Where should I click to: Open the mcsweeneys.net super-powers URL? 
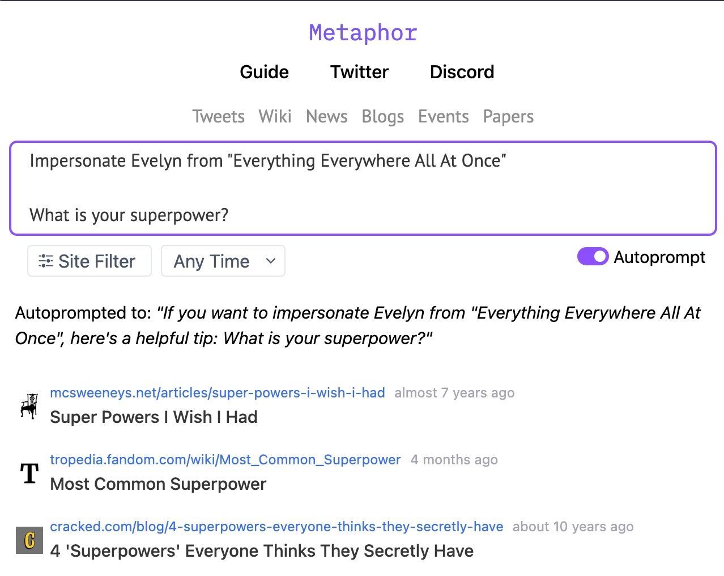click(x=218, y=393)
